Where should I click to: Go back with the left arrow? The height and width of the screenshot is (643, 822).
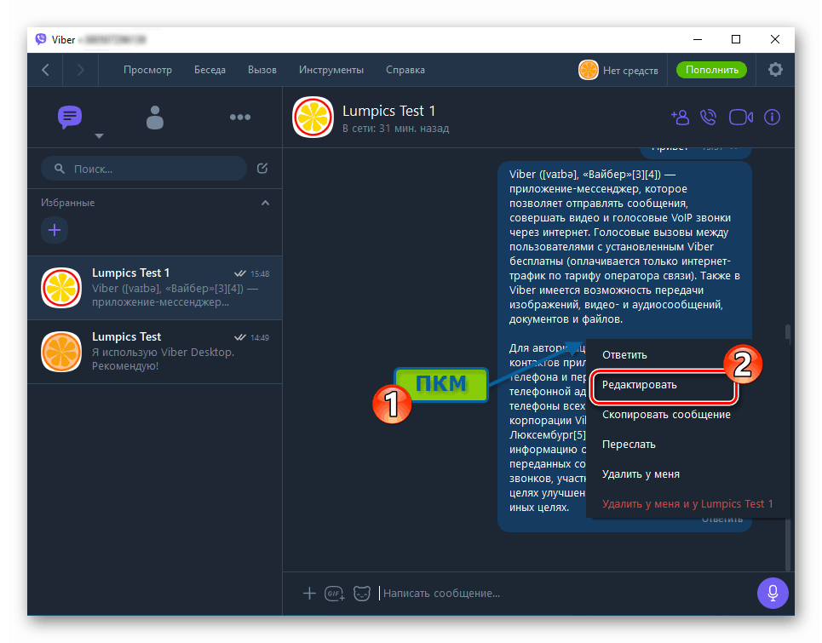point(46,70)
